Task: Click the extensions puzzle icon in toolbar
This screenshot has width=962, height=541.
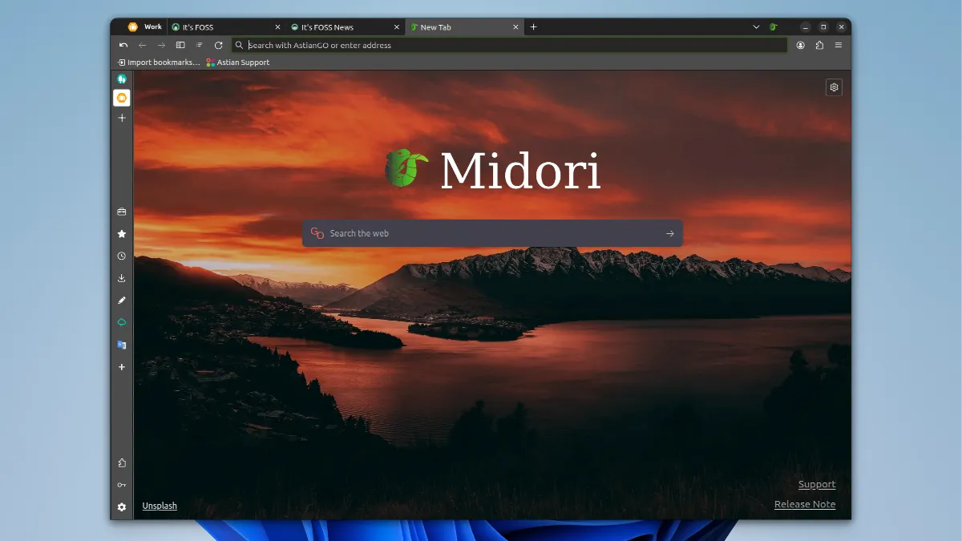Action: 819,46
